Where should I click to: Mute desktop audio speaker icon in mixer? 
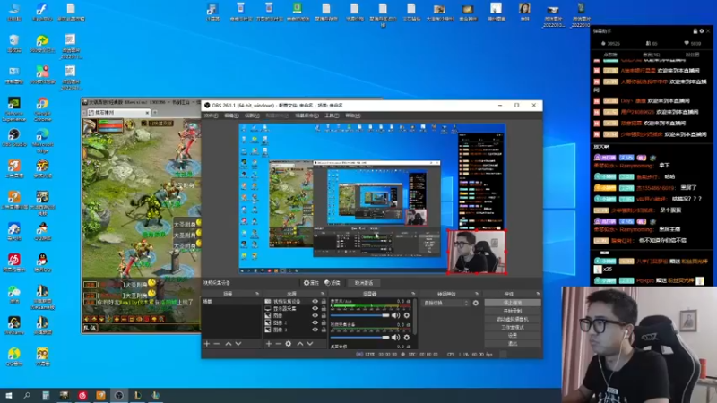395,315
